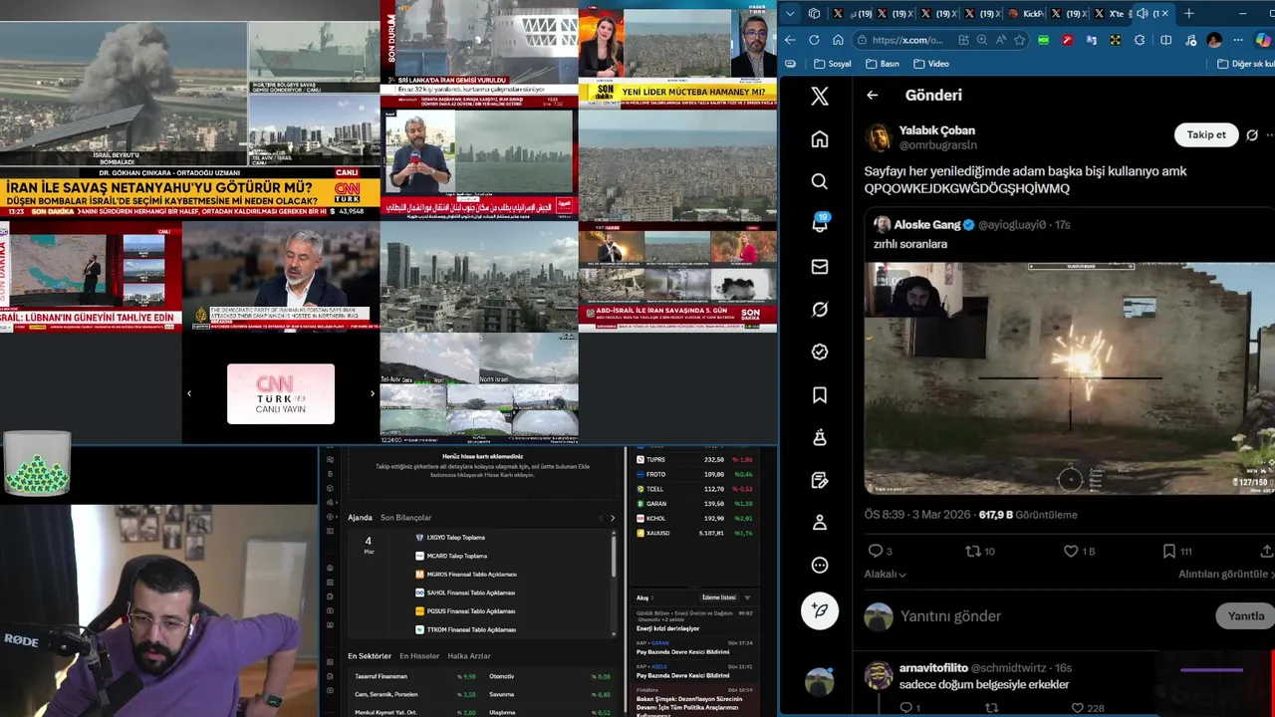
Task: Open the CNN Türk Canlı Yayın card
Action: pyautogui.click(x=281, y=394)
